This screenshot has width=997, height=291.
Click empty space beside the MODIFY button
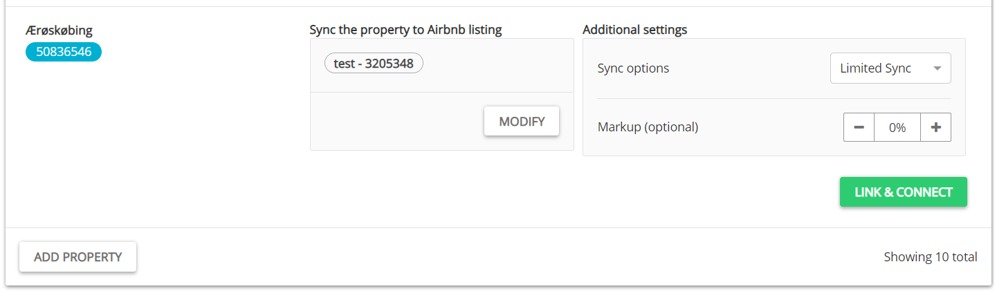[x=394, y=122]
